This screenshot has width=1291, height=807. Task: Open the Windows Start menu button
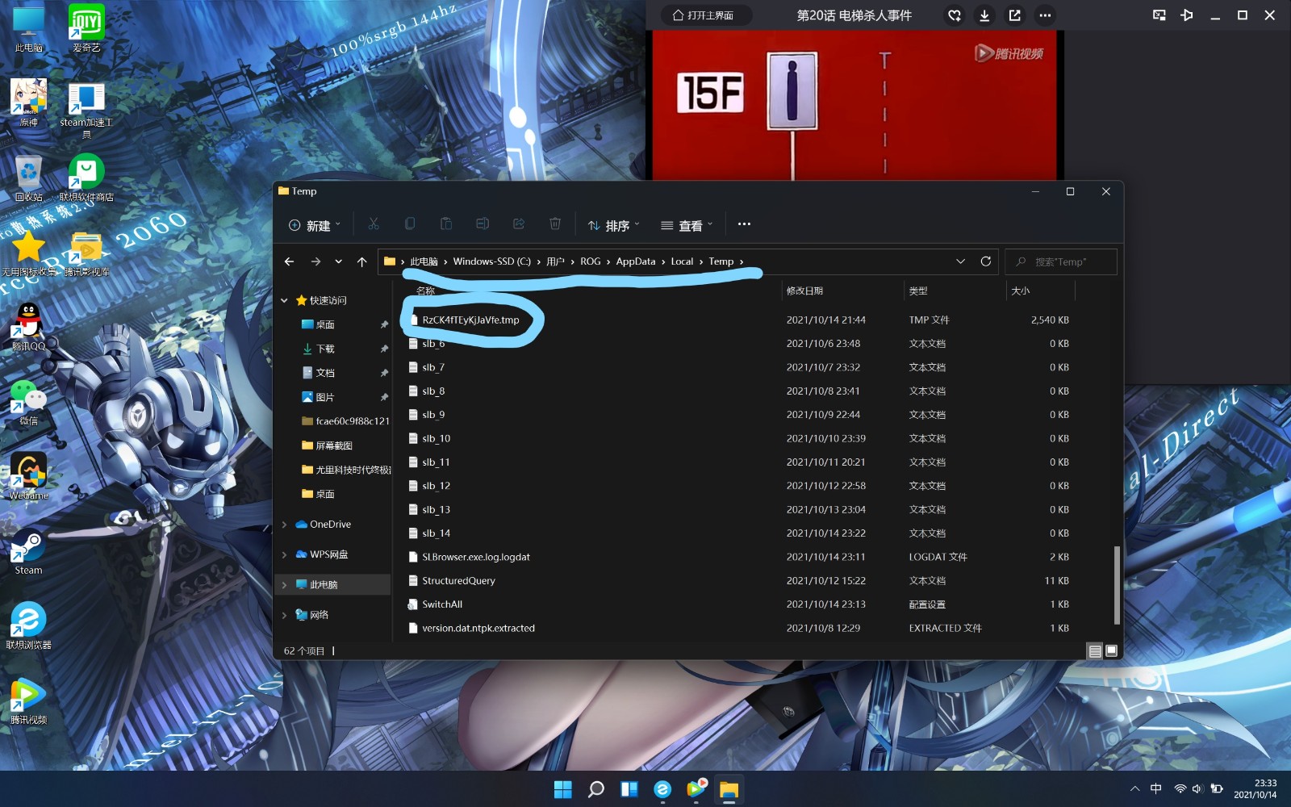click(x=562, y=789)
